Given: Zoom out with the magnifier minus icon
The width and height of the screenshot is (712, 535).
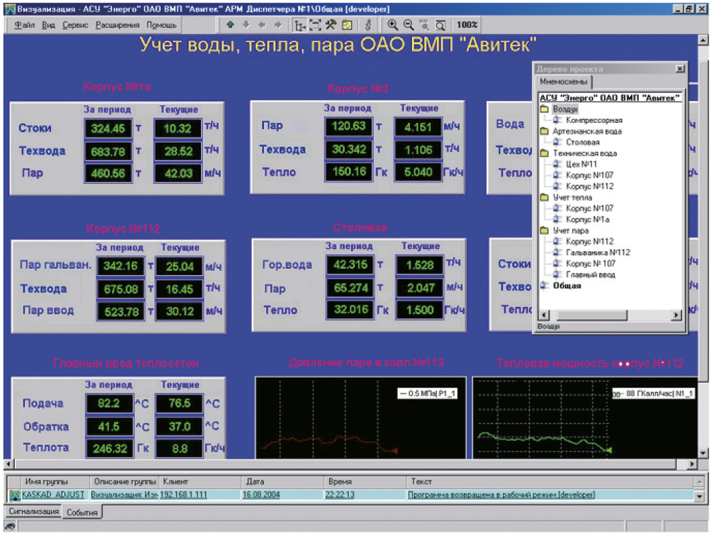Looking at the screenshot, I should [x=409, y=25].
